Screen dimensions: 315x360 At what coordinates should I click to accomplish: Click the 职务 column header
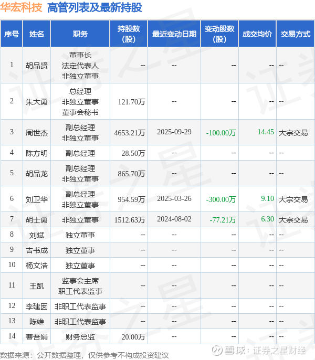tap(80, 34)
